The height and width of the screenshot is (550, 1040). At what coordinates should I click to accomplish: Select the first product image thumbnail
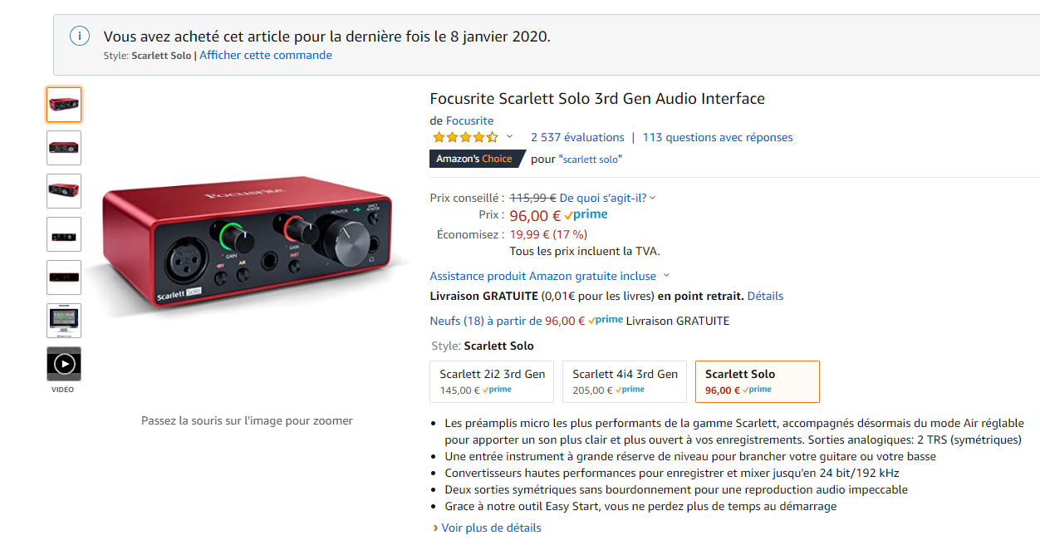[x=64, y=105]
